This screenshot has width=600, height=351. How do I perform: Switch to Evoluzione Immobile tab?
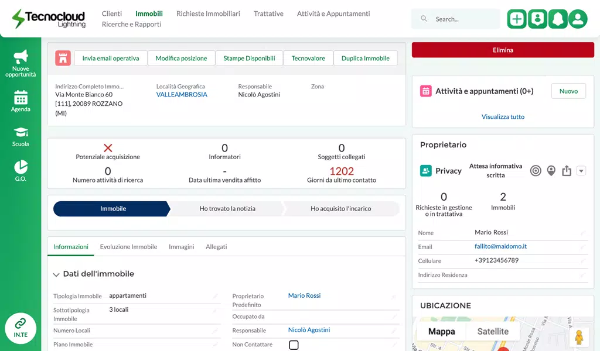128,247
